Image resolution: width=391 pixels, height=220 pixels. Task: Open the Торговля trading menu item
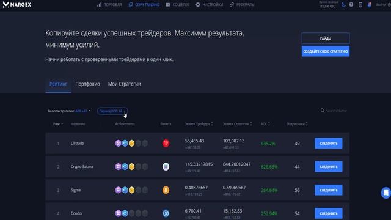109,5
